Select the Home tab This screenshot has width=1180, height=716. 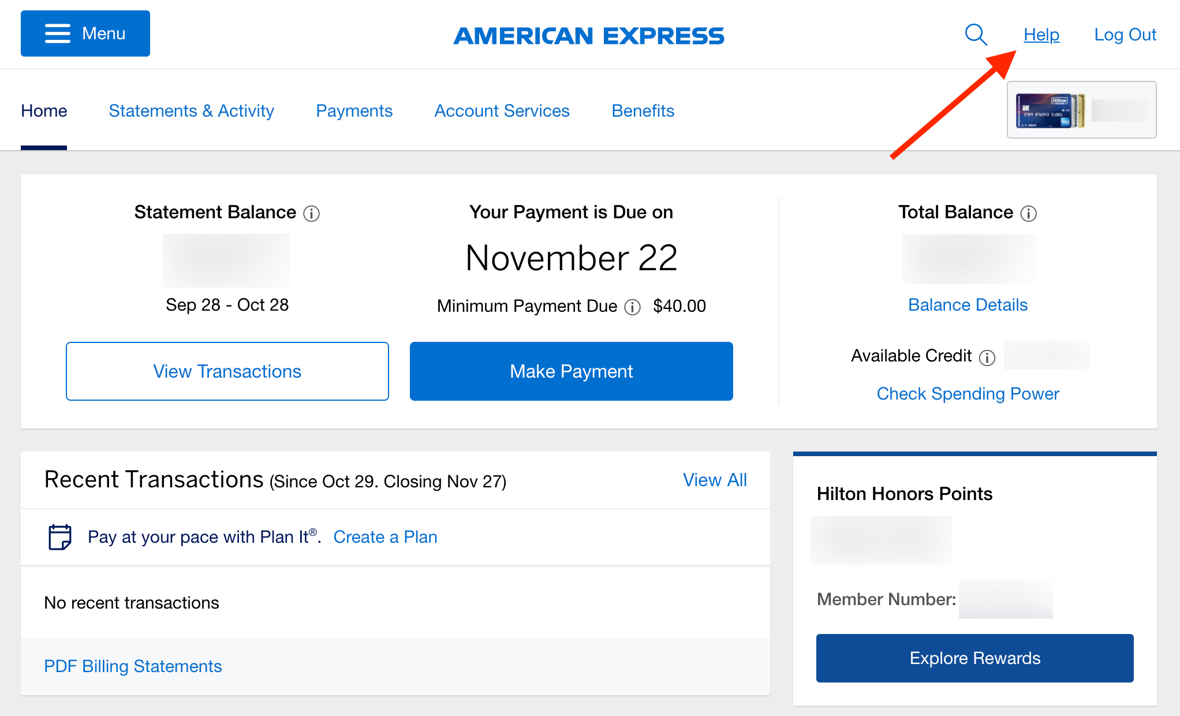[44, 111]
